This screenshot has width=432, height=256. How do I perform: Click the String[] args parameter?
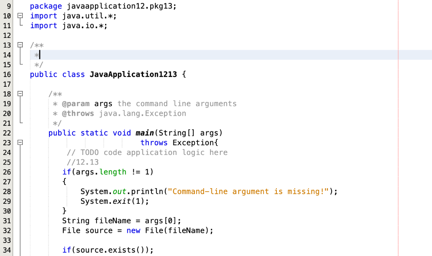(x=188, y=133)
